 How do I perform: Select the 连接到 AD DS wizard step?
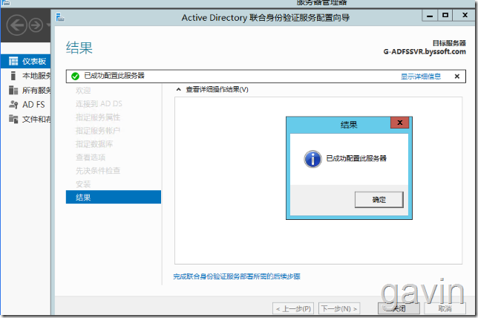(x=99, y=104)
